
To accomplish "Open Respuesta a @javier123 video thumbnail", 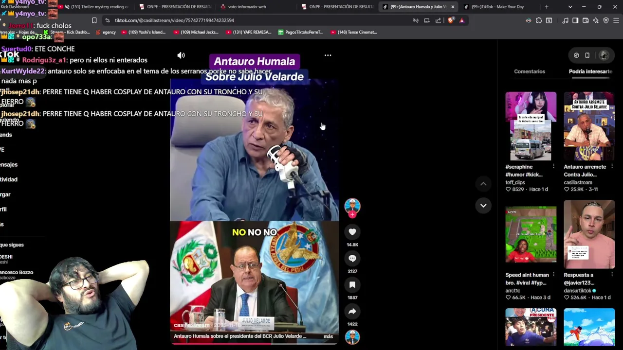I will click(x=589, y=234).
